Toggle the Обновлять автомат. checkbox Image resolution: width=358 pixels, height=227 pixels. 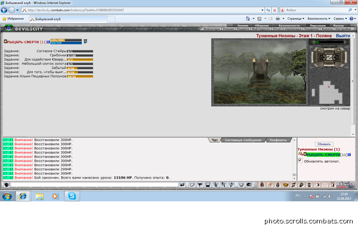point(300,161)
